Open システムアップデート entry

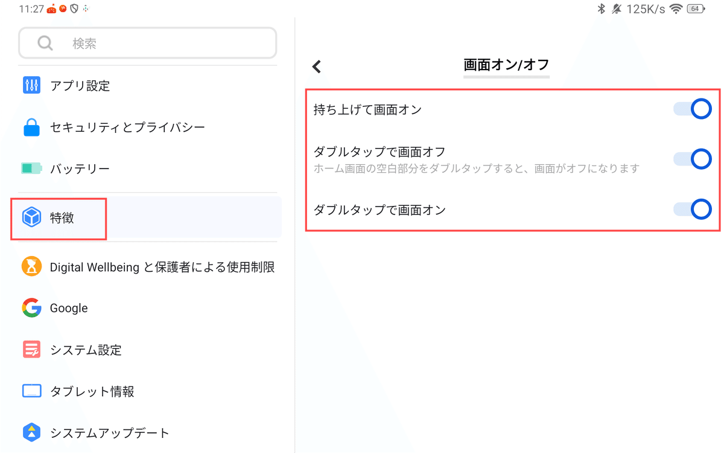tap(148, 432)
